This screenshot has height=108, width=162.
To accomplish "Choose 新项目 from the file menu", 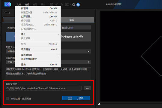I will click(x=38, y=8).
